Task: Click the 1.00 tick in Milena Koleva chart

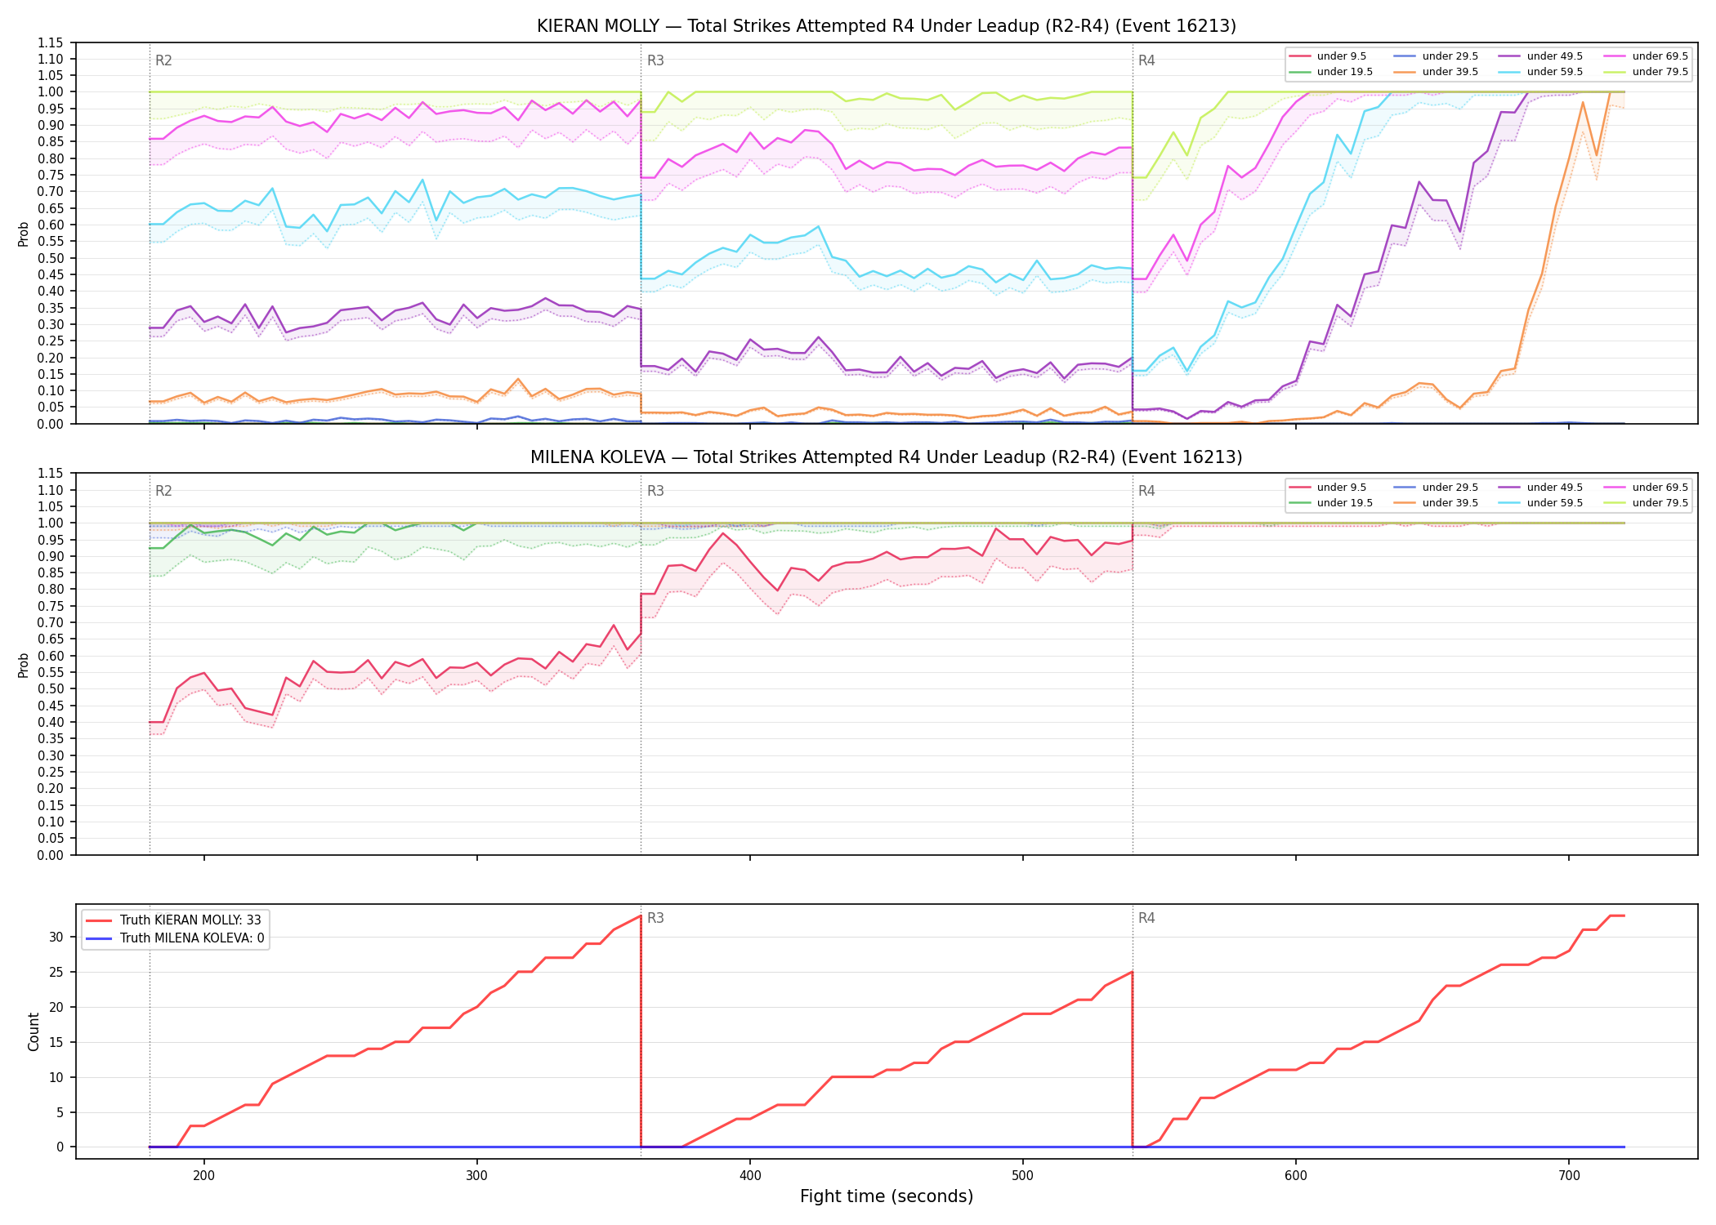Action: point(51,523)
